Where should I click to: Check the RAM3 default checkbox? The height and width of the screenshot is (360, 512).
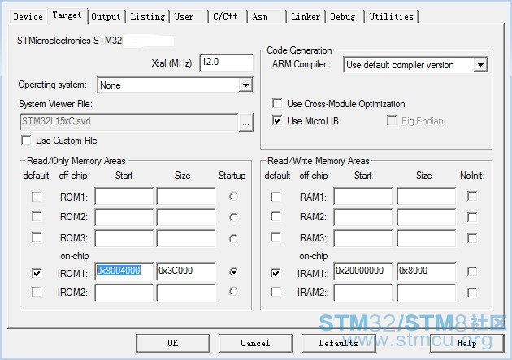coord(276,237)
